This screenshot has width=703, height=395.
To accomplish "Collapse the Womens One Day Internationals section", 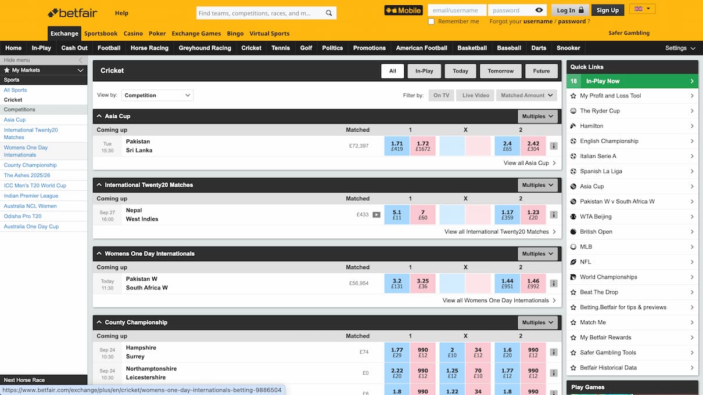I will (99, 253).
